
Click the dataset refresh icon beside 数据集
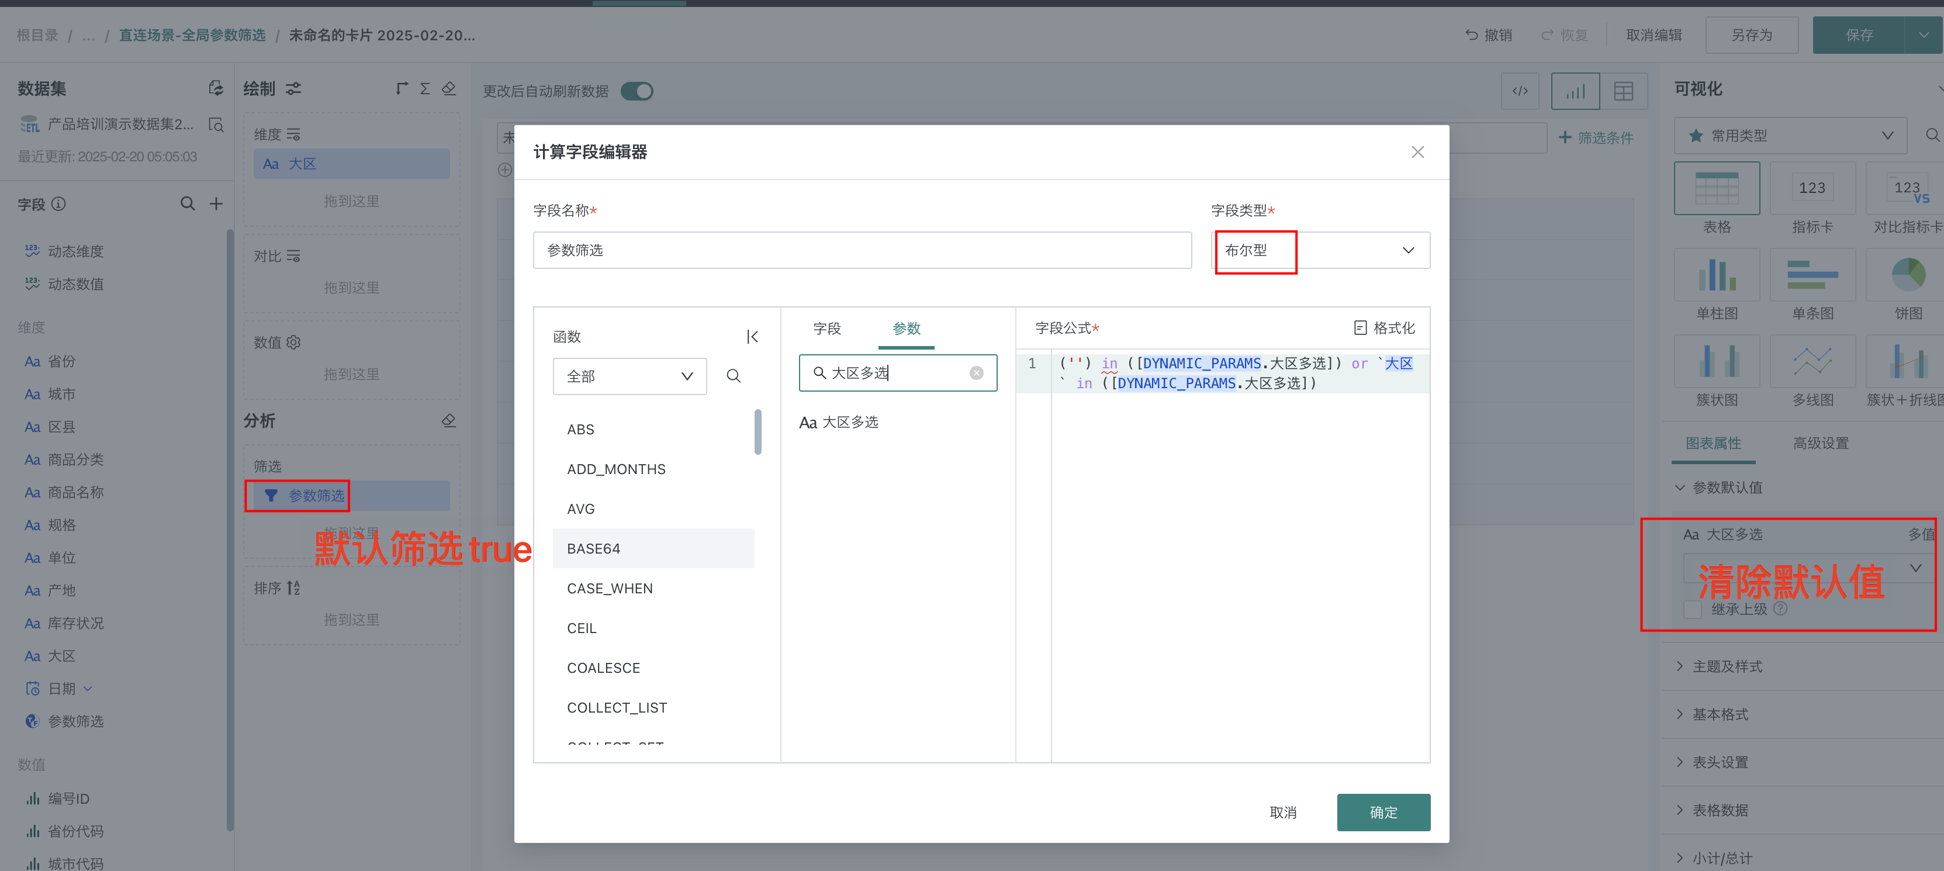[216, 88]
